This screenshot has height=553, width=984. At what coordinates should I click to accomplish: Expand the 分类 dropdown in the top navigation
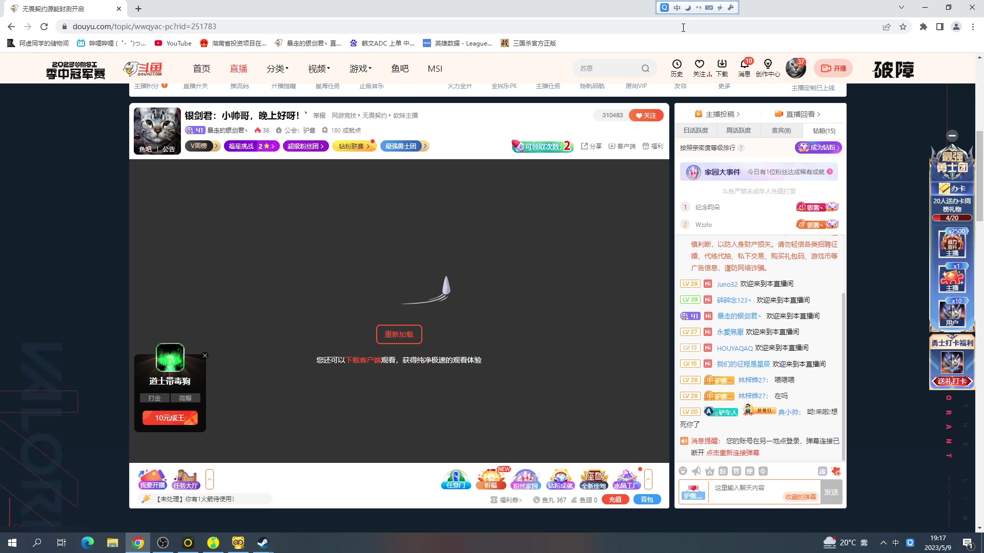[277, 68]
